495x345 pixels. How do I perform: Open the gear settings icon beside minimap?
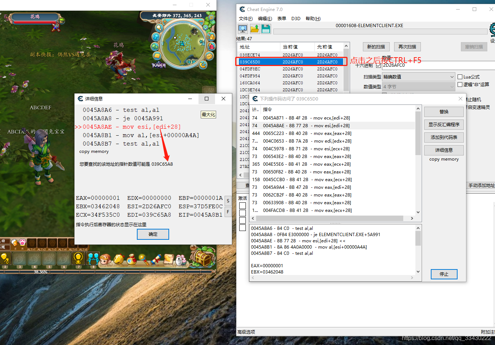[x=209, y=56]
